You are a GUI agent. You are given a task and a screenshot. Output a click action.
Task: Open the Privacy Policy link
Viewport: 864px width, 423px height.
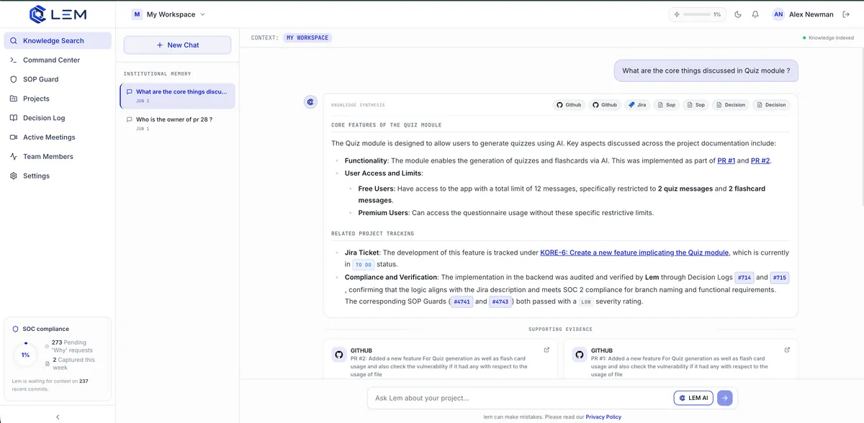coord(603,417)
